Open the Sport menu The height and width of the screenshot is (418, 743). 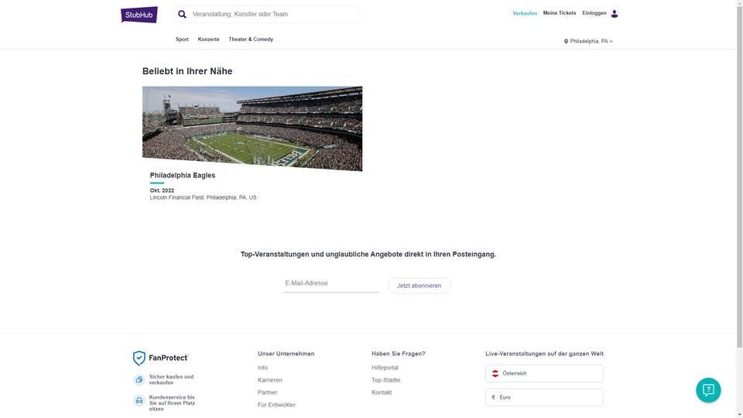click(x=182, y=39)
